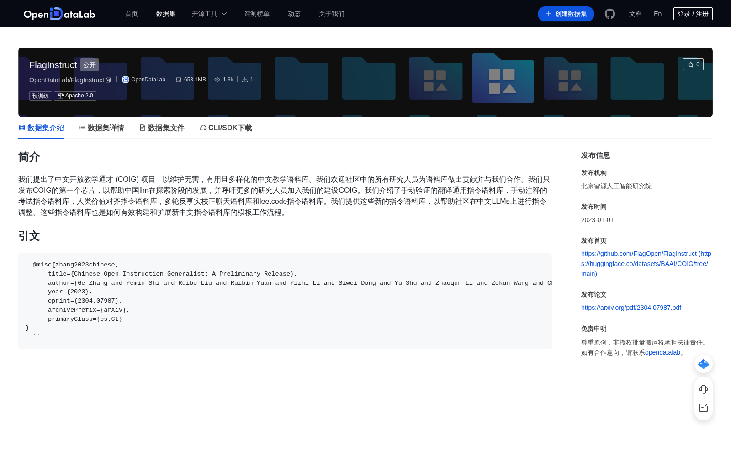Click the 免责申明 label

tap(594, 329)
